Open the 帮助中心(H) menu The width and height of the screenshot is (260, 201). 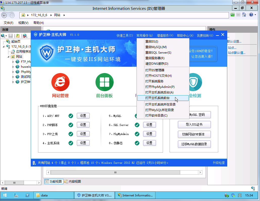coord(185,36)
